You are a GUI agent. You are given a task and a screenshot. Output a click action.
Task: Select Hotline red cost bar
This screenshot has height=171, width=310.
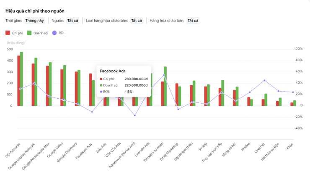pos(249,102)
